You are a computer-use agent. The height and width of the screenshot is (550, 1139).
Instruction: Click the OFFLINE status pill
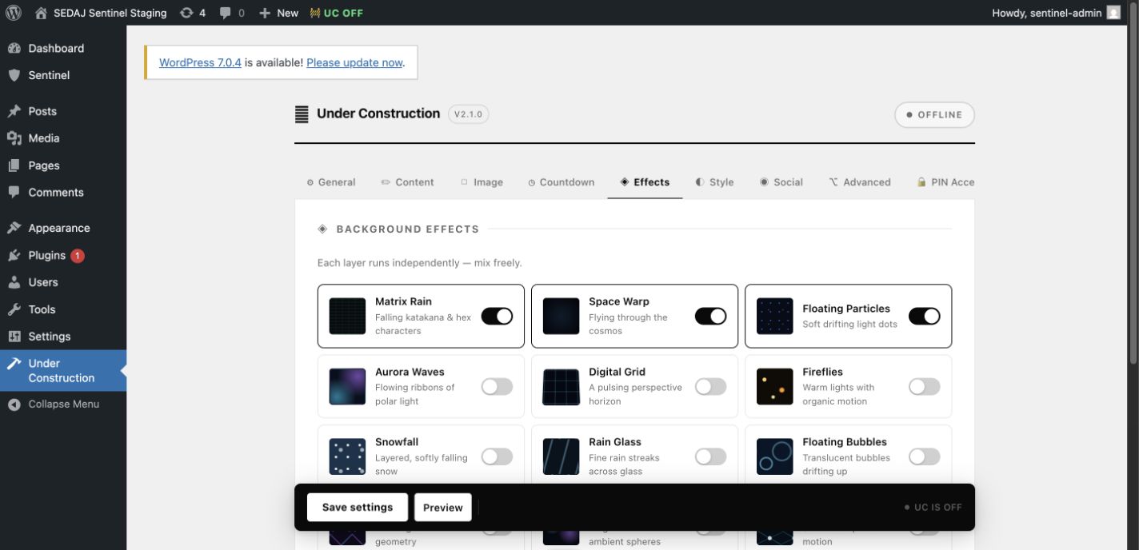pyautogui.click(x=934, y=114)
